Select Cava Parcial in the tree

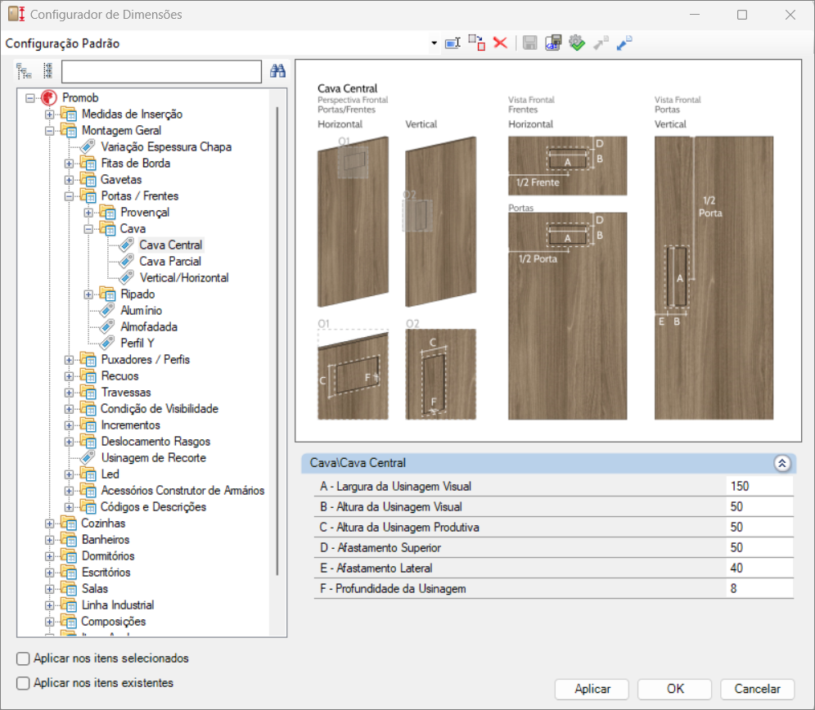pyautogui.click(x=170, y=262)
